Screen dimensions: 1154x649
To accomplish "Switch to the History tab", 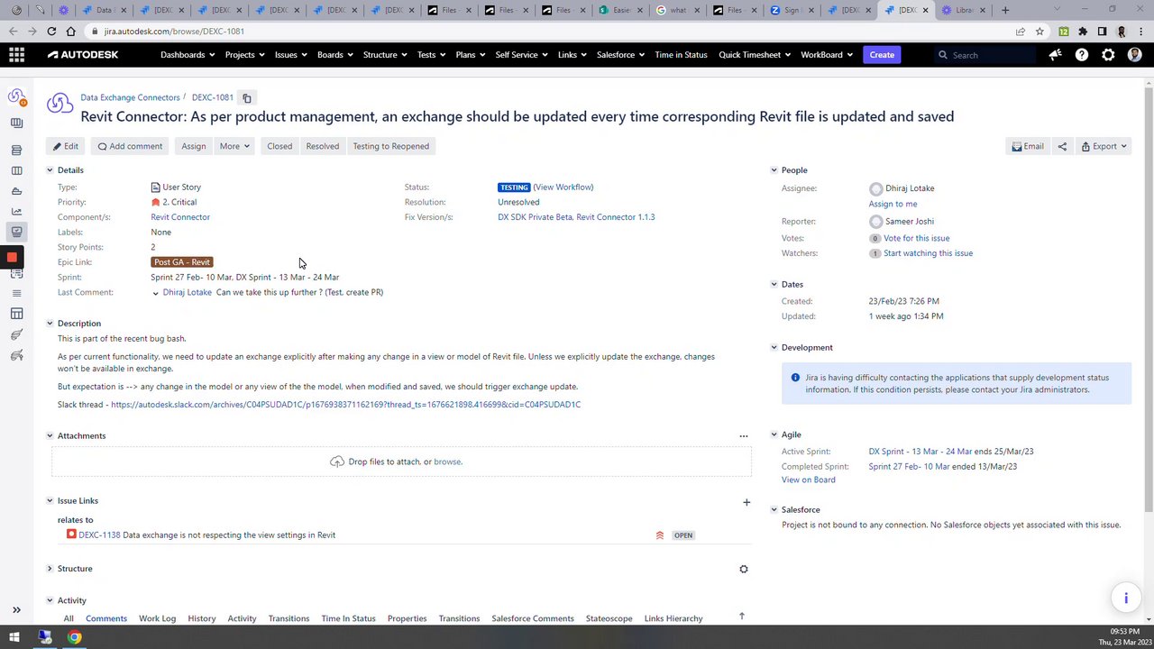I will pos(202,618).
